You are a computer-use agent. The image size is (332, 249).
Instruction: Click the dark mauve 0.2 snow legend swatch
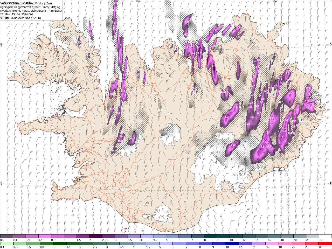pos(6,236)
